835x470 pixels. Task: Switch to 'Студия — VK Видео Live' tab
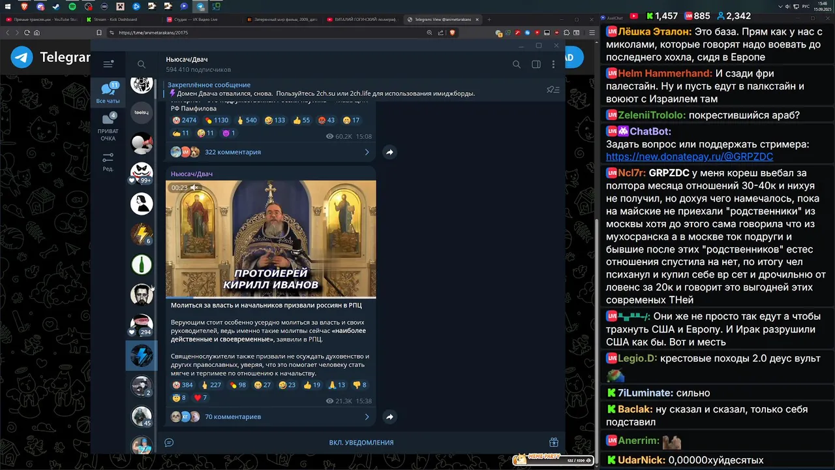(x=196, y=20)
